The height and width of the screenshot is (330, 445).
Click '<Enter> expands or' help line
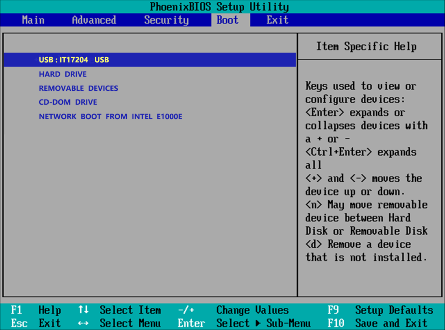355,113
